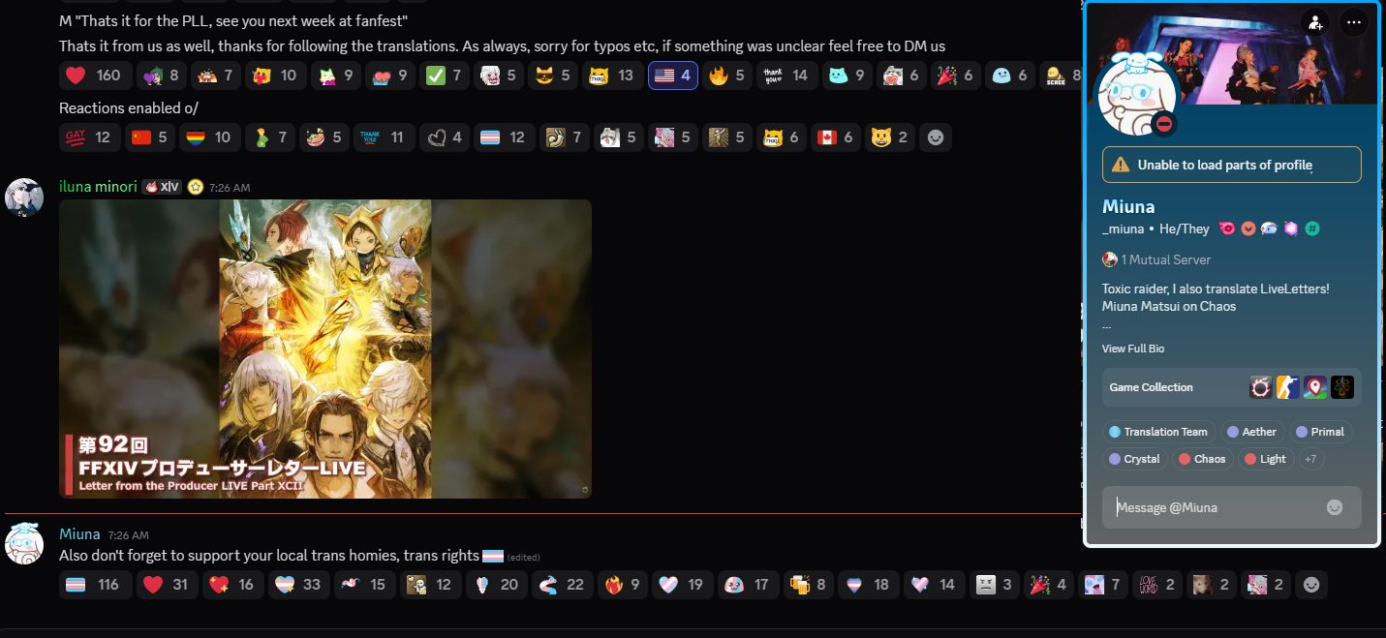Add a reaction to the trans rights message
The width and height of the screenshot is (1386, 638).
coord(1311,585)
